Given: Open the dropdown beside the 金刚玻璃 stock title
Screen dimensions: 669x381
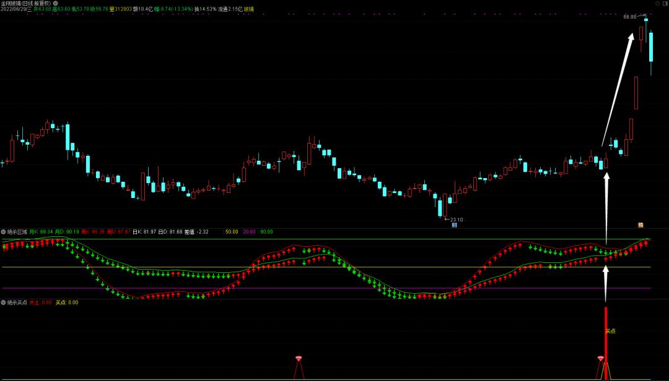Looking at the screenshot, I should 56,3.
